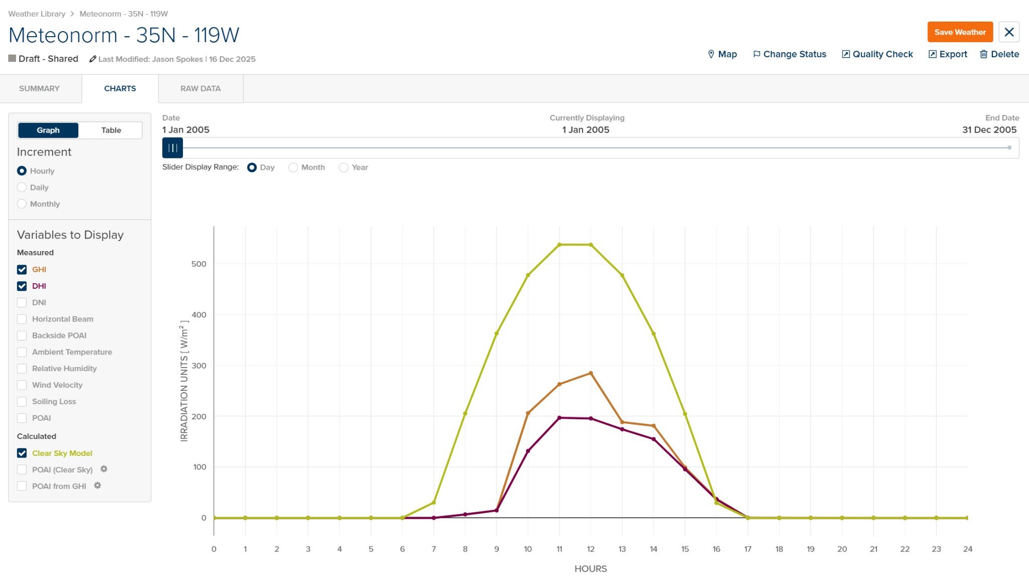Switch to the Charts tab
This screenshot has width=1029, height=576.
(x=120, y=89)
